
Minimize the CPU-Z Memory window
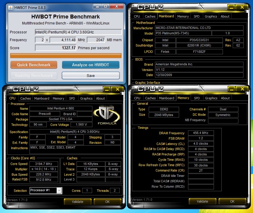[x=232, y=89]
